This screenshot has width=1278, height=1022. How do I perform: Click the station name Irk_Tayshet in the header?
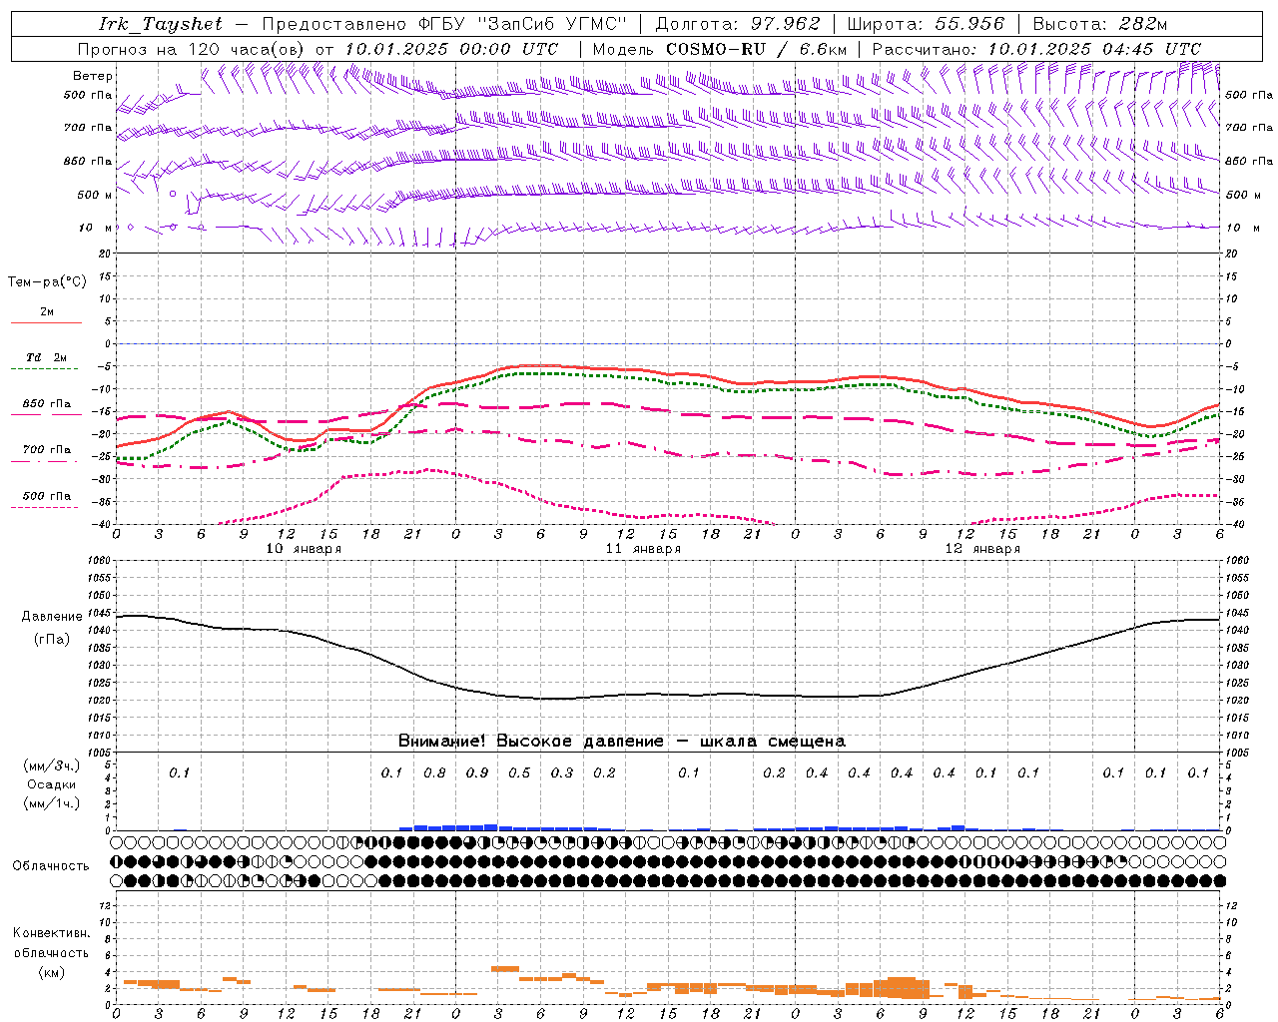tap(161, 24)
